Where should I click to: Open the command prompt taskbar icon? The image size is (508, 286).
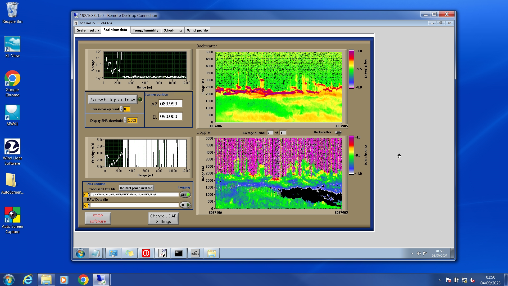[x=179, y=253]
